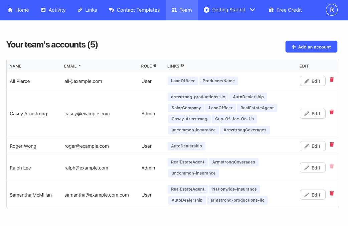Expand the Getting Started dropdown
Screen dimensions: 348x226
tap(252, 10)
